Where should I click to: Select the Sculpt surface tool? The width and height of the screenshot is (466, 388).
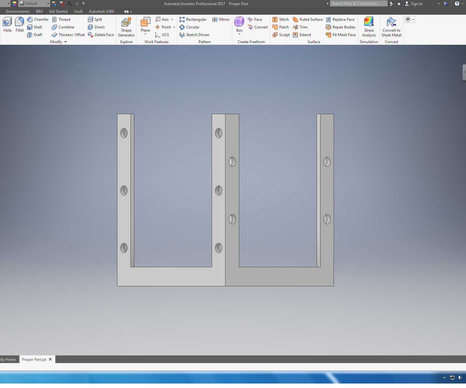(281, 35)
